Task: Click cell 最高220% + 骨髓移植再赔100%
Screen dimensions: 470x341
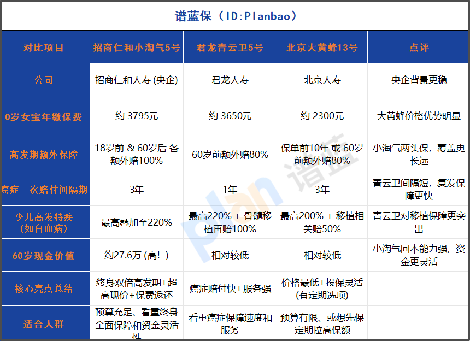Action: [230, 222]
